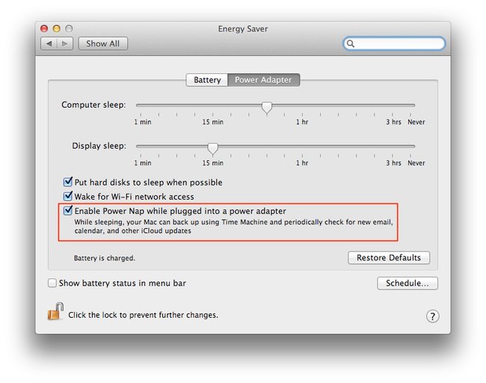
Task: Focus the search input field
Action: tap(394, 43)
